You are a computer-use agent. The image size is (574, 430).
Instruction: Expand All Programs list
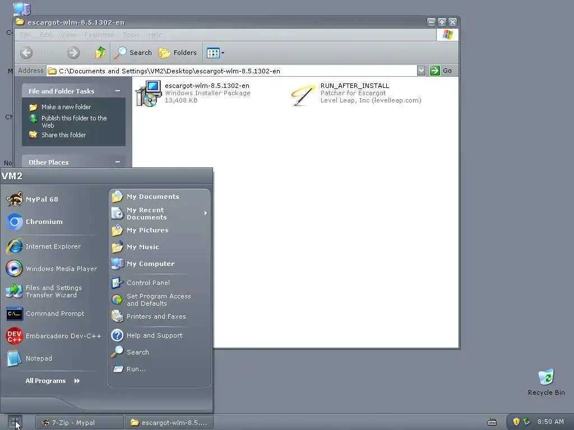click(52, 381)
